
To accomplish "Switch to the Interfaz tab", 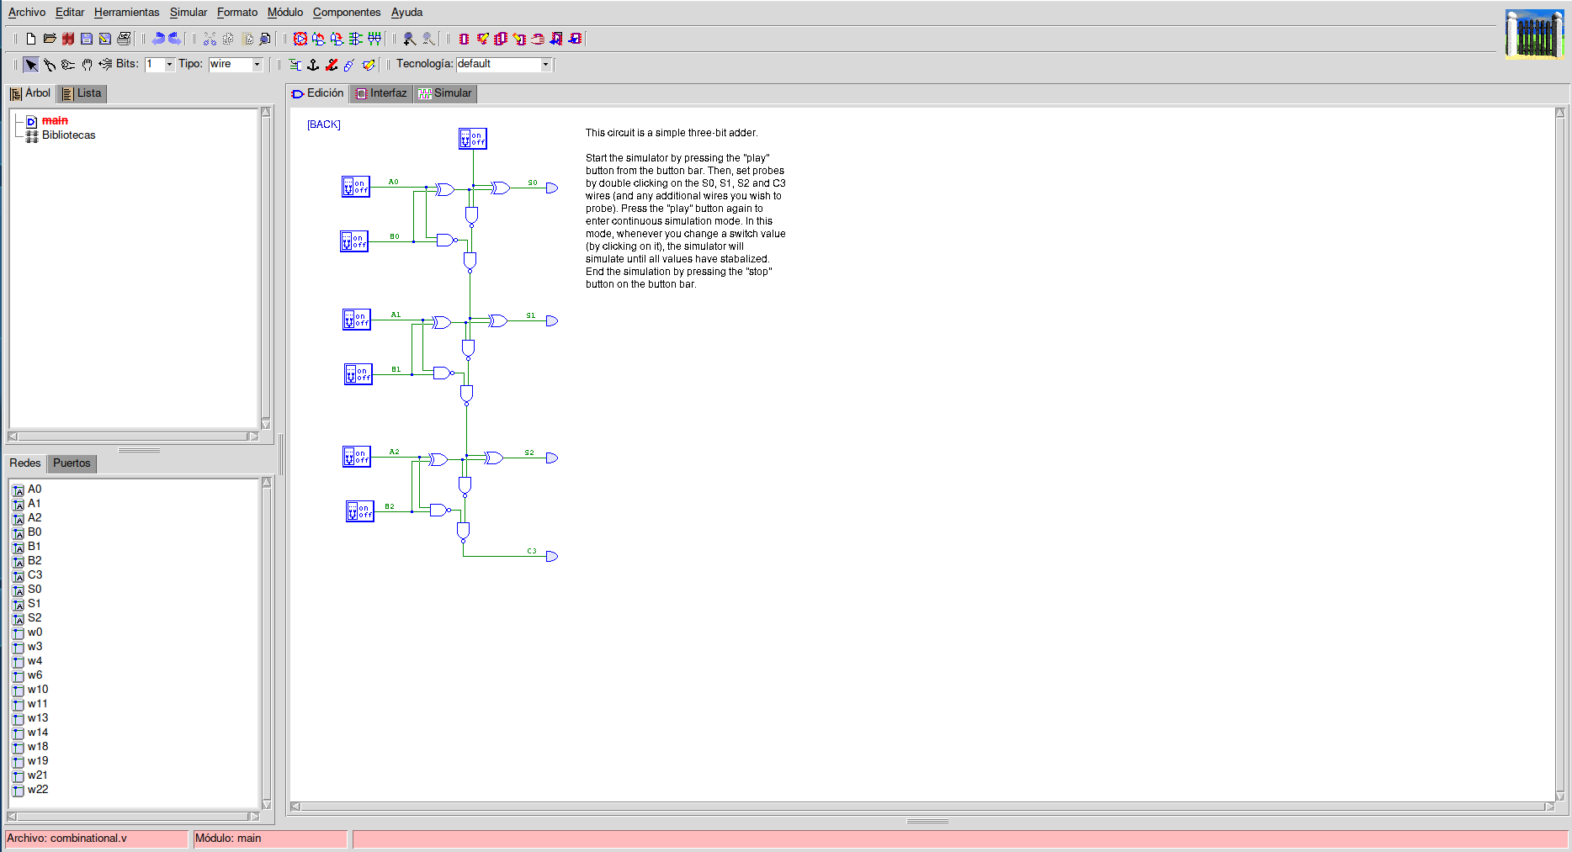I will tap(381, 93).
